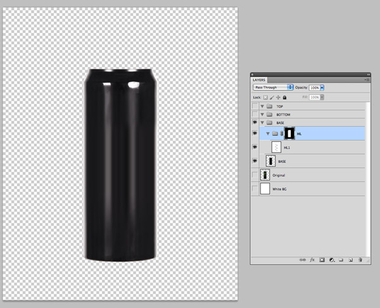The image size is (380, 308).
Task: Enable lock position move icon
Action: coord(278,97)
